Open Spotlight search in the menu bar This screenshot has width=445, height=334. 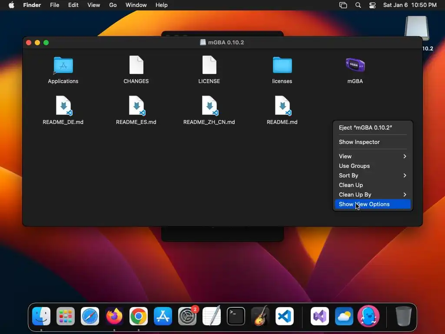[x=358, y=5]
